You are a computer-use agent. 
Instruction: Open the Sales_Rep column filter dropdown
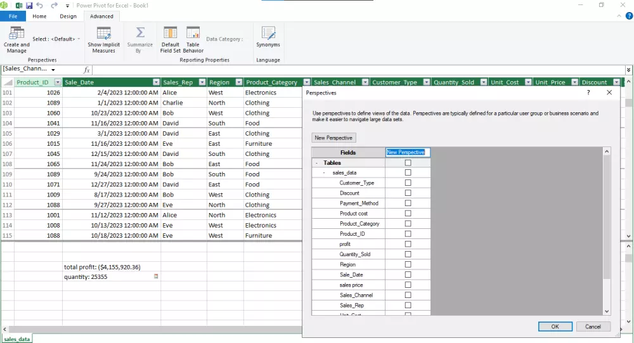[x=202, y=82]
